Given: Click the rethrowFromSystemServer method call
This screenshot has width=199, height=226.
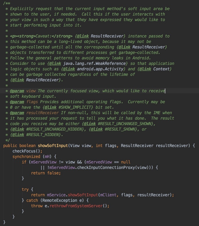Looking at the screenshot, I should pos(78,205).
